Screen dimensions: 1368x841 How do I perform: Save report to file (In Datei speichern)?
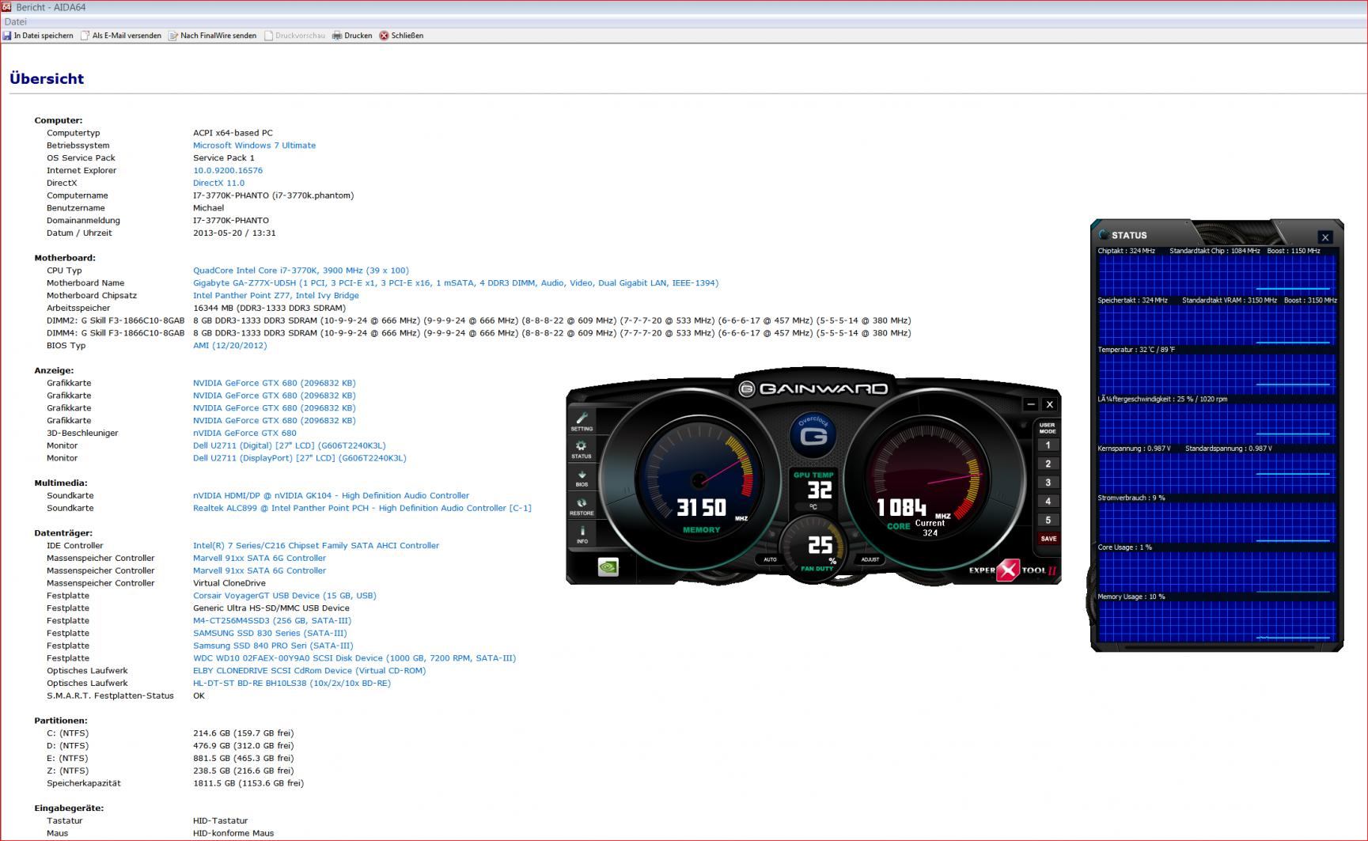38,36
